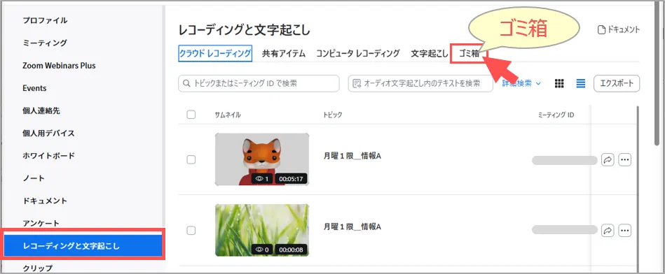Focus the トピックまたはミーティング ID search field
This screenshot has height=274, width=665.
click(259, 83)
